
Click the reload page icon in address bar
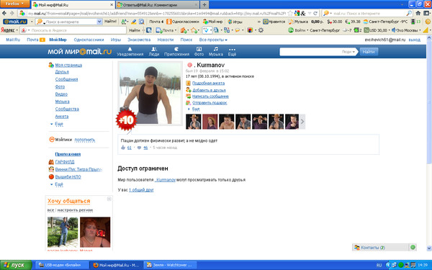[x=315, y=13]
